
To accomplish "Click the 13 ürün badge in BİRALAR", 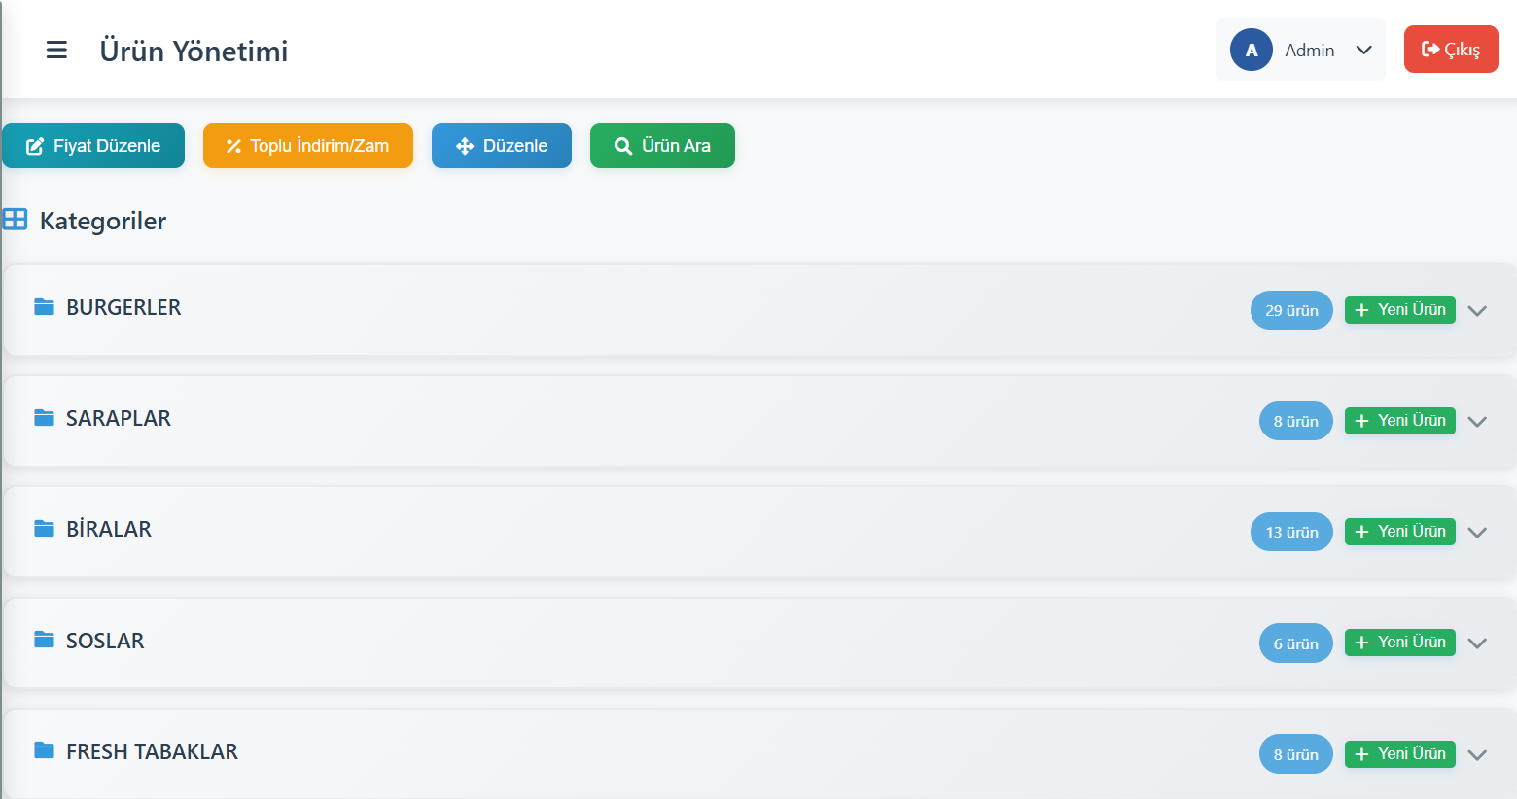I will click(x=1290, y=532).
